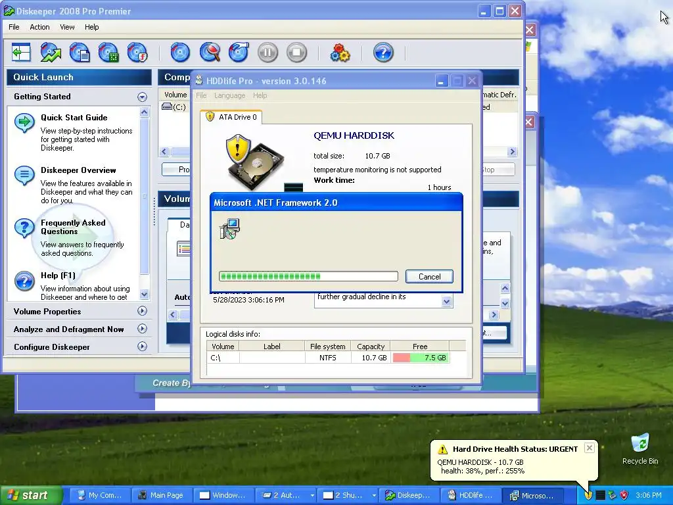Collapse Getting Started section chevron
The width and height of the screenshot is (673, 505).
click(x=142, y=97)
